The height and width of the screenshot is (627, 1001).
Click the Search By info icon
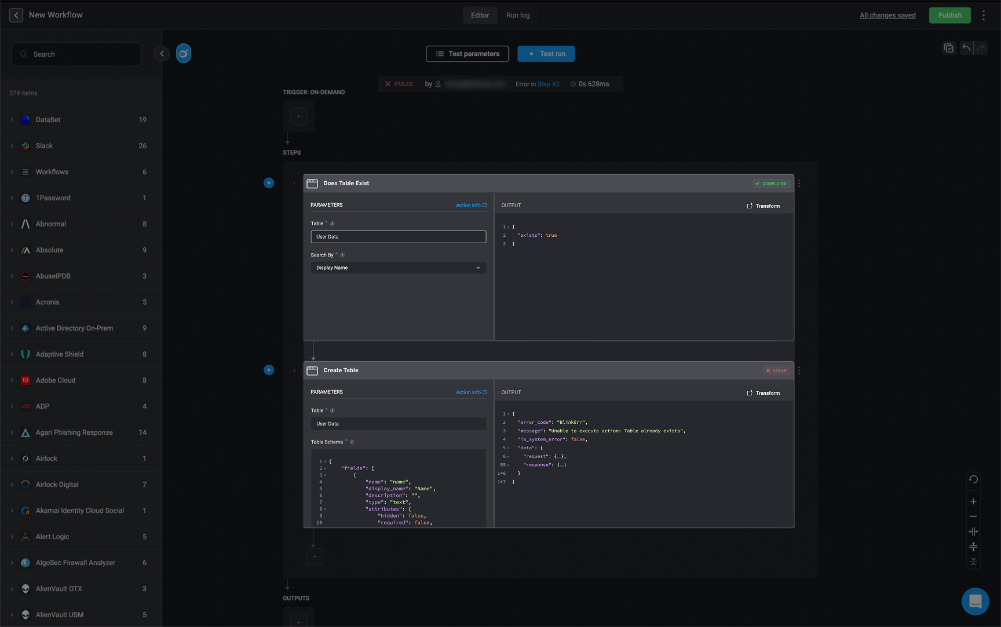coord(342,255)
